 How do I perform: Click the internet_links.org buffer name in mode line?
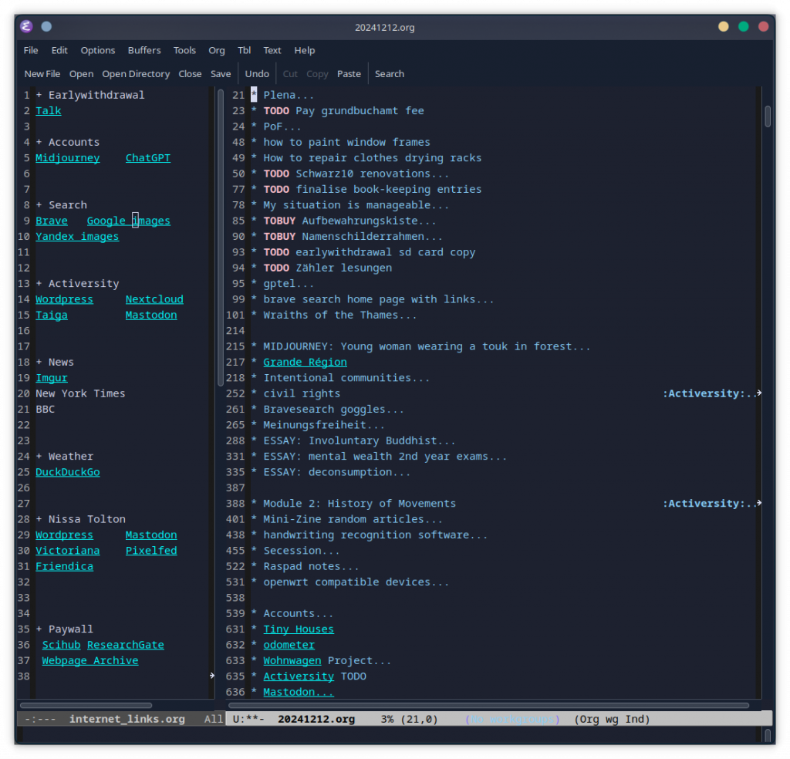pos(127,720)
